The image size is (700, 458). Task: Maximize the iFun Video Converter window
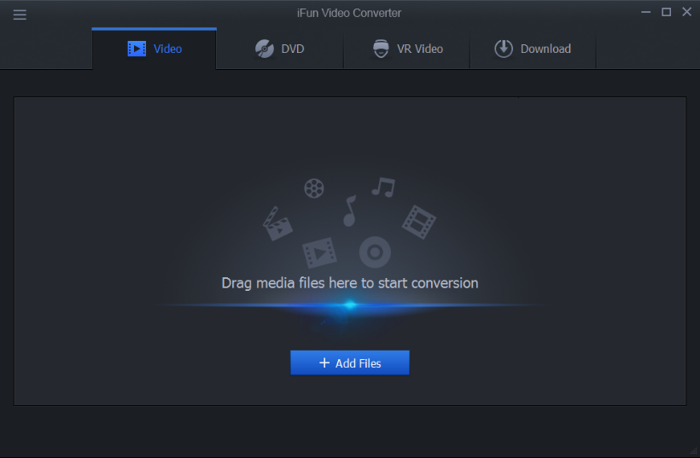point(666,12)
